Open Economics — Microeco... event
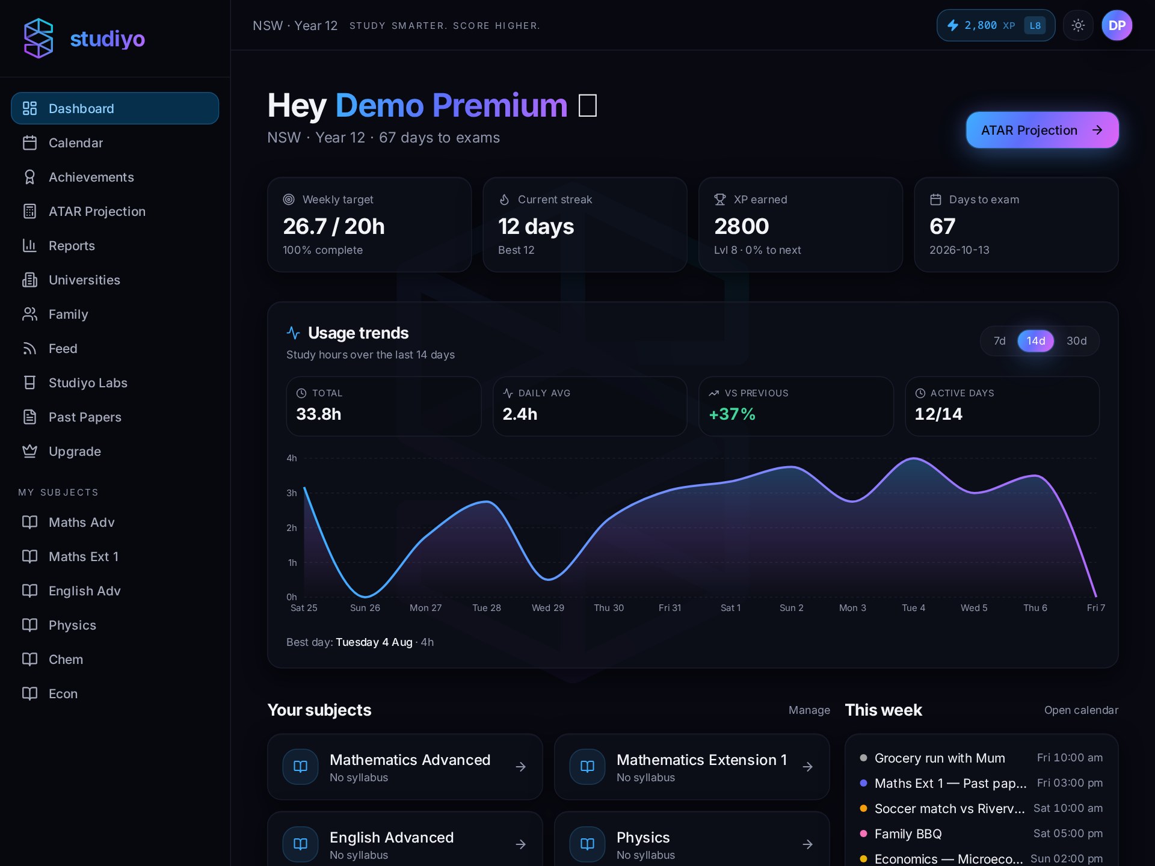 (981, 859)
